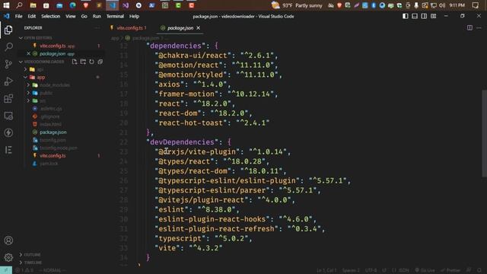Open the Remote Explorer view
Screen dimensions: 487x274
[8, 116]
